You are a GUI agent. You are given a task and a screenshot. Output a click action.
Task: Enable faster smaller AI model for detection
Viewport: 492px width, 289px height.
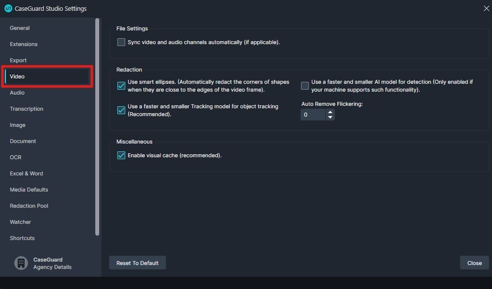(x=305, y=86)
